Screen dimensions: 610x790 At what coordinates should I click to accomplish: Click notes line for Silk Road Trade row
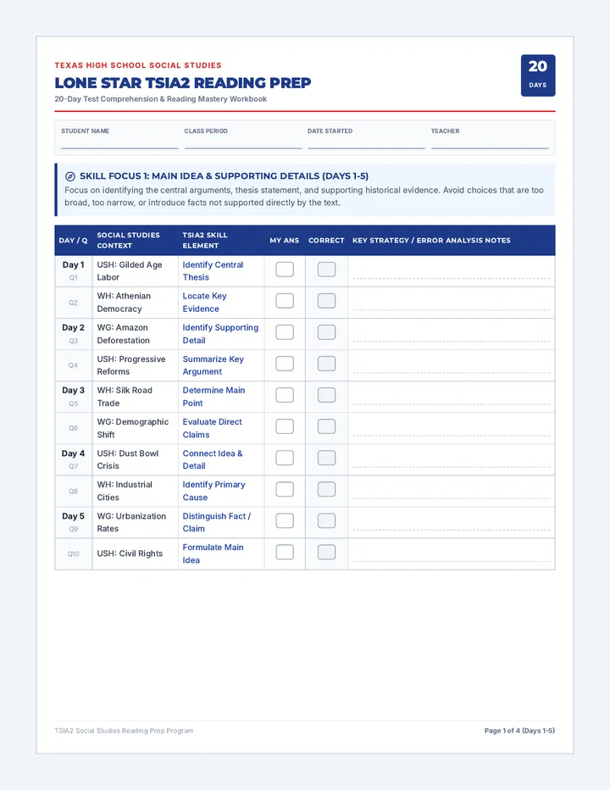point(452,397)
